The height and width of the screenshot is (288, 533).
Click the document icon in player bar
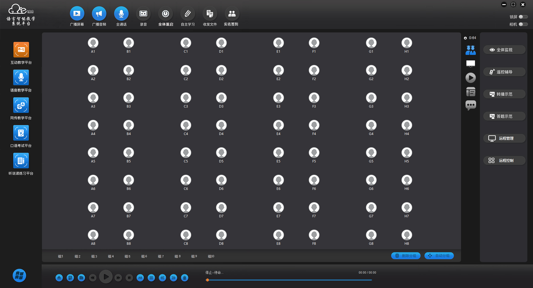click(70, 278)
